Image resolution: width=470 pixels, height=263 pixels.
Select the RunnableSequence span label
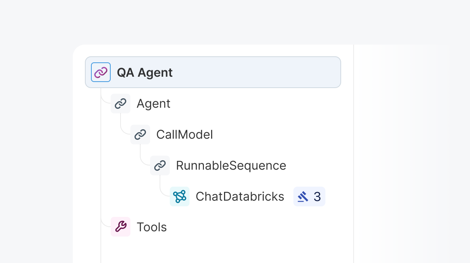pyautogui.click(x=231, y=166)
